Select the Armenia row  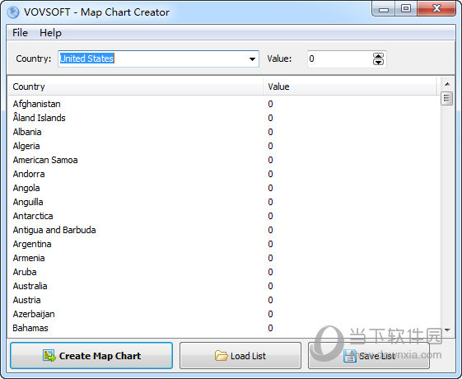click(224, 258)
